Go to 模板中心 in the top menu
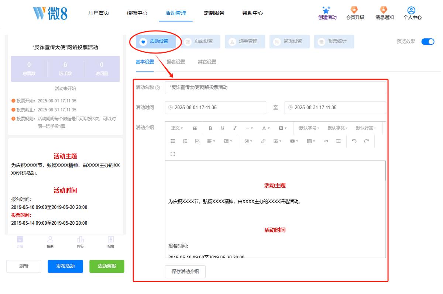The image size is (443, 294). (x=137, y=13)
